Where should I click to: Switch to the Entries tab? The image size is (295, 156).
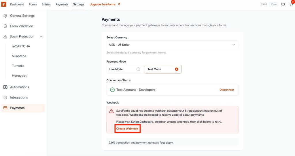click(46, 4)
